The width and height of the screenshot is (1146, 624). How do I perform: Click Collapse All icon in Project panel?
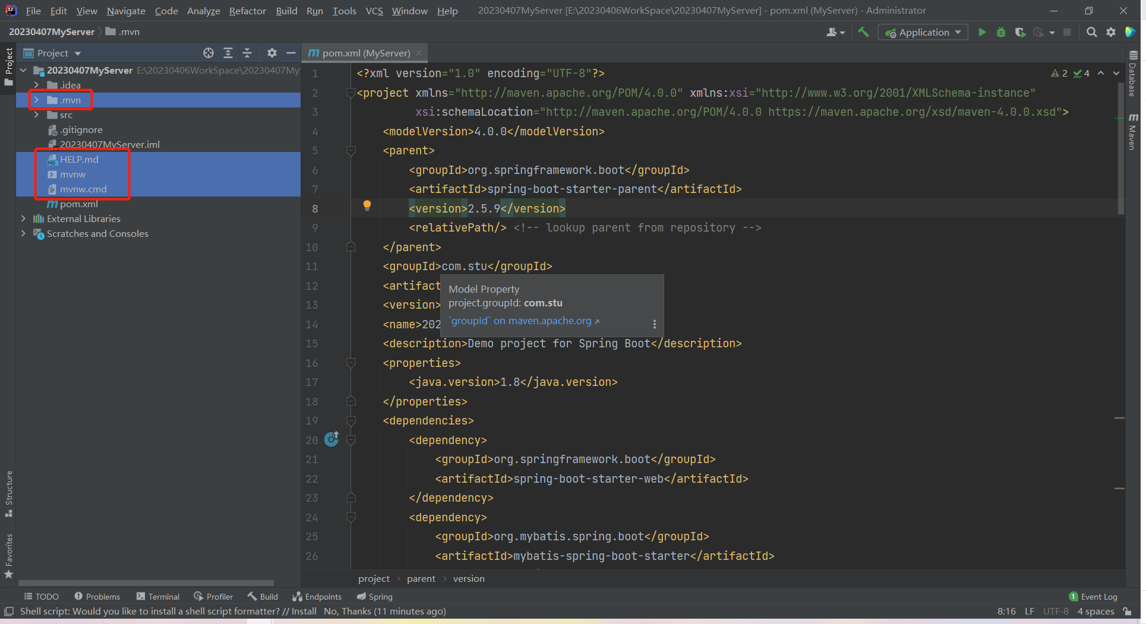[247, 53]
